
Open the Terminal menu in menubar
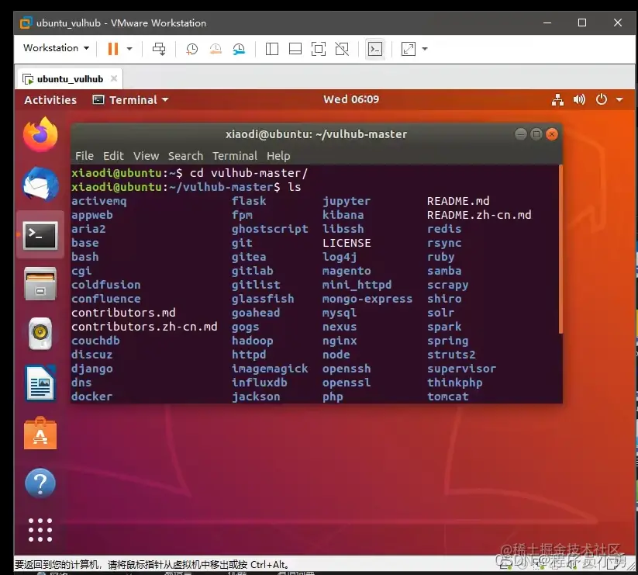235,156
